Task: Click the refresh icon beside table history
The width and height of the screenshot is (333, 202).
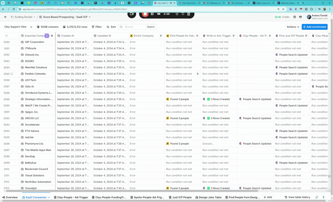Action: click(317, 197)
